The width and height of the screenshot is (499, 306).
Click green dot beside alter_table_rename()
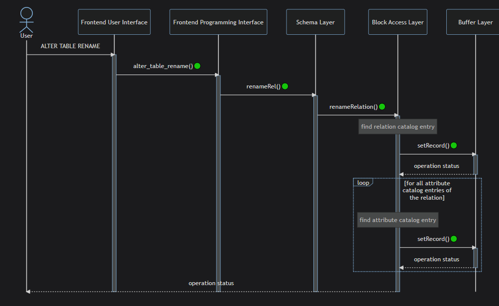pyautogui.click(x=198, y=66)
